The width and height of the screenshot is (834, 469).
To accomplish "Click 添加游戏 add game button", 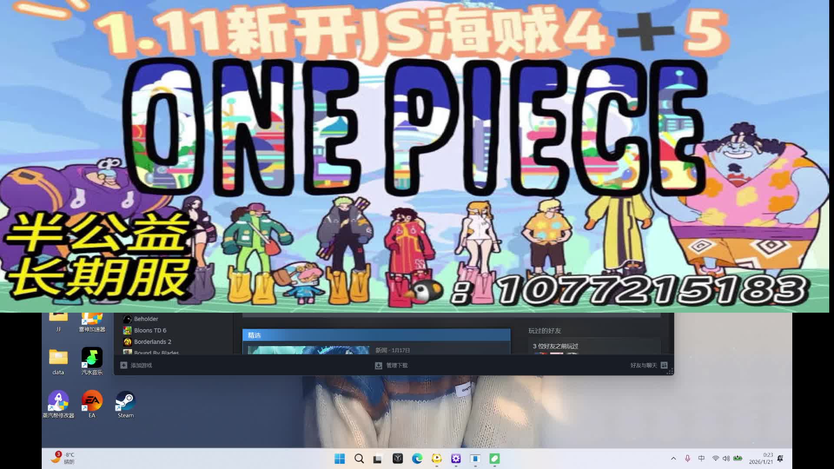I will (136, 365).
